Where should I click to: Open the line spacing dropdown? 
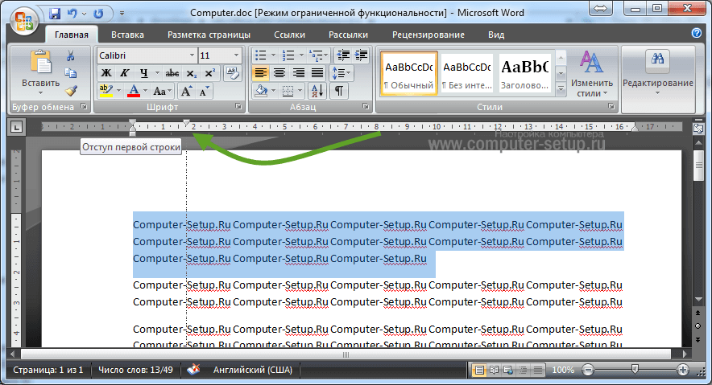(x=341, y=73)
